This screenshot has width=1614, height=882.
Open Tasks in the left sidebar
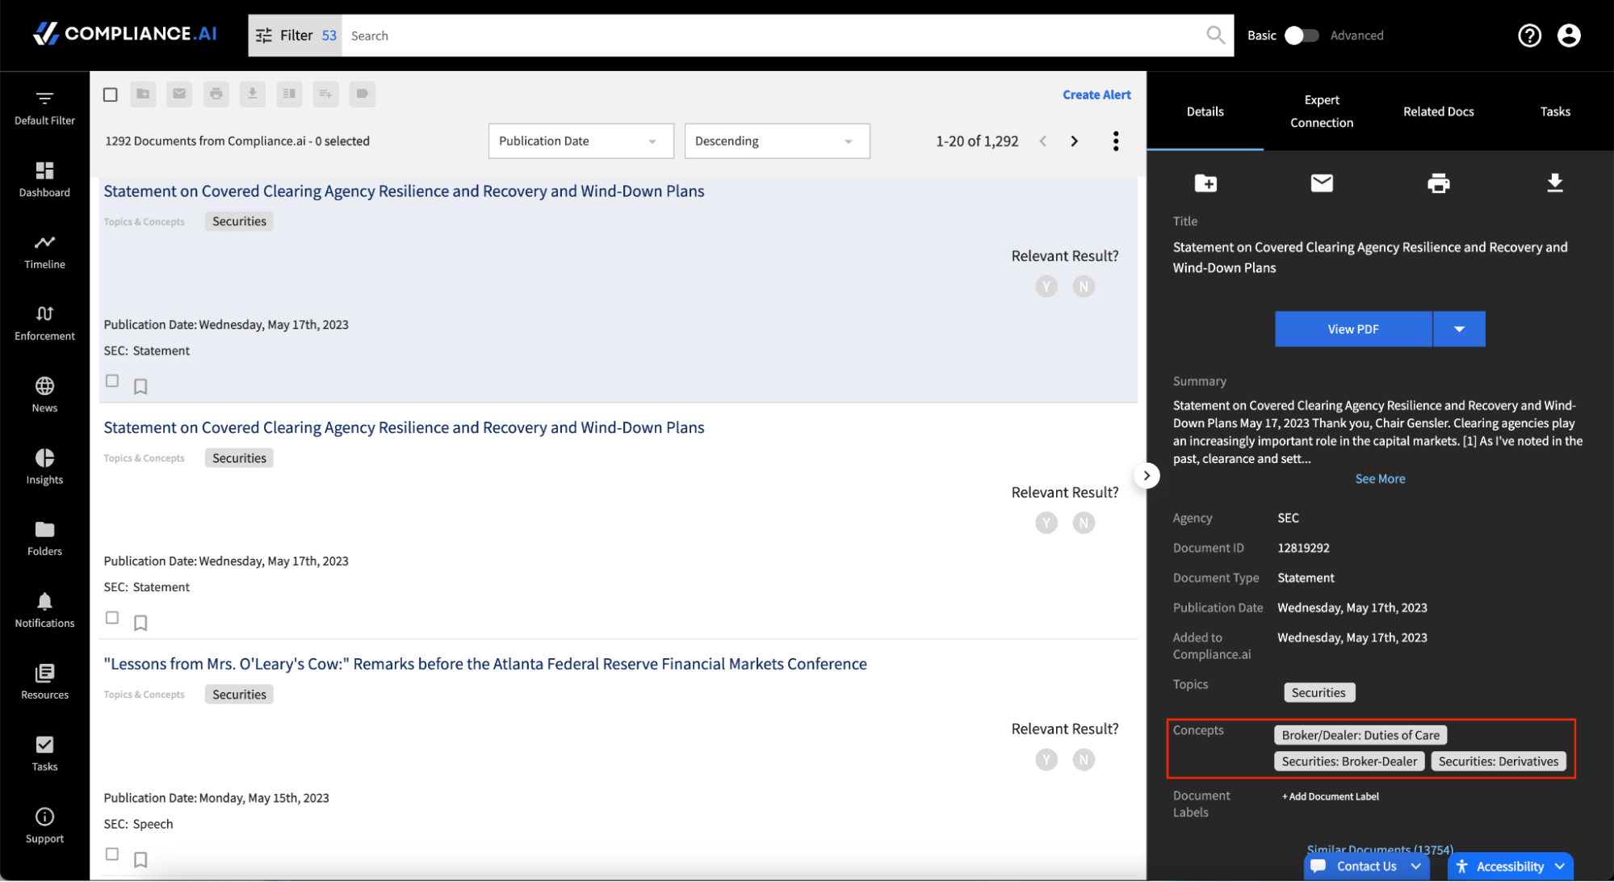point(44,754)
